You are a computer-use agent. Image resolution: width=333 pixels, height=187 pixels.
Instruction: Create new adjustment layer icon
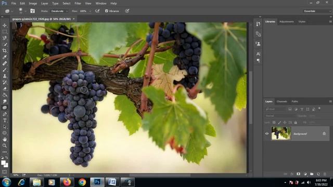[305, 174]
